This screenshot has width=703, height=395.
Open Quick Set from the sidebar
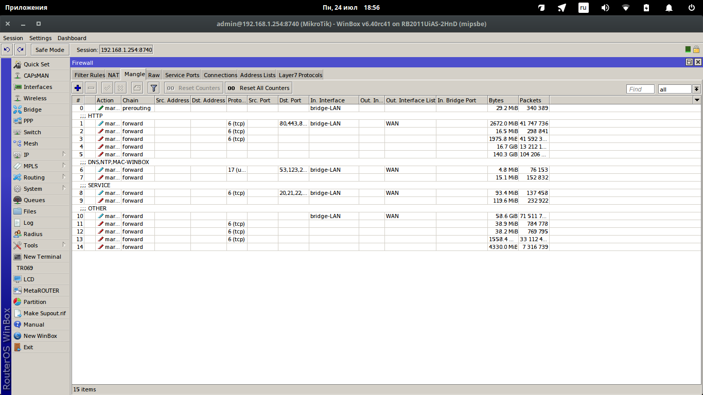(41, 64)
